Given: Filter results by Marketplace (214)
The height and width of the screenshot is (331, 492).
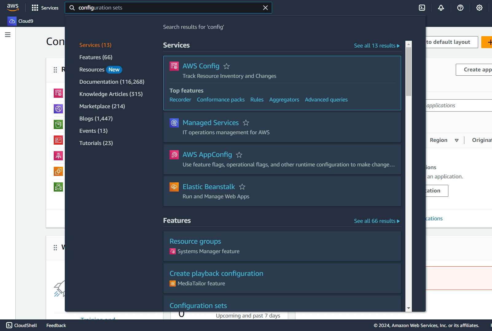Looking at the screenshot, I should (x=102, y=106).
